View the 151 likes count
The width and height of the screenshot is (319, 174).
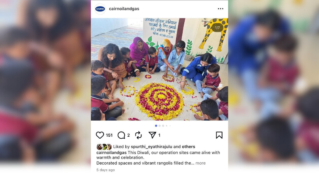[109, 135]
